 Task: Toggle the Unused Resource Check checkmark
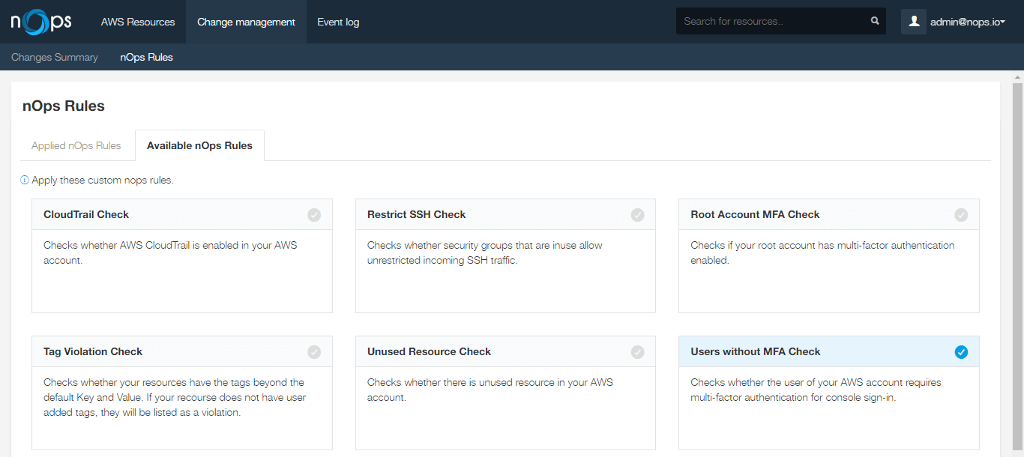637,352
